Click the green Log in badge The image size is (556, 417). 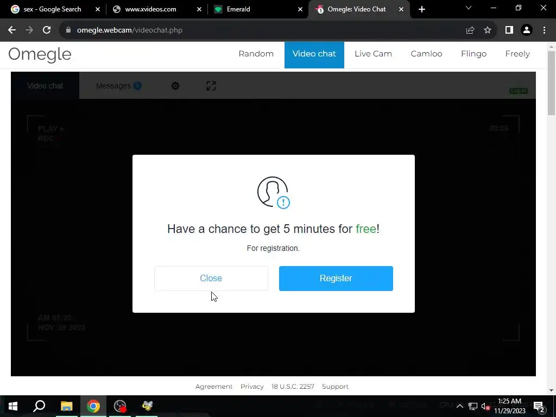519,91
